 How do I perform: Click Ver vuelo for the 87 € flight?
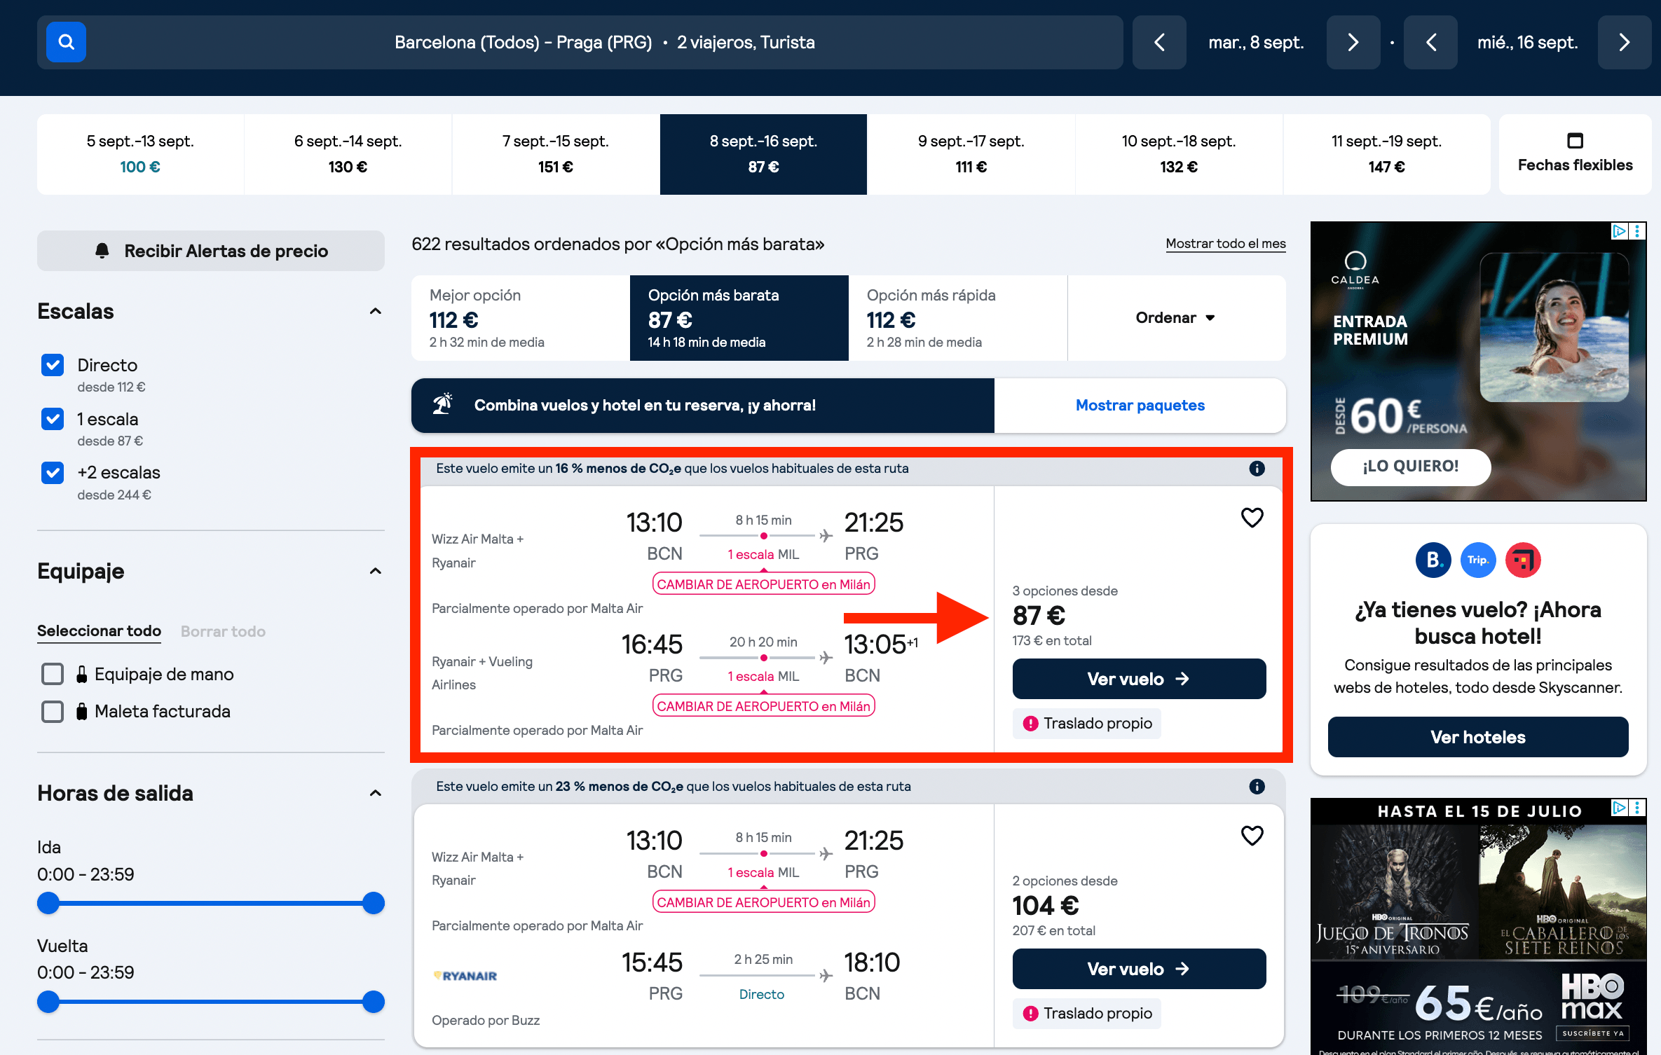click(1139, 679)
